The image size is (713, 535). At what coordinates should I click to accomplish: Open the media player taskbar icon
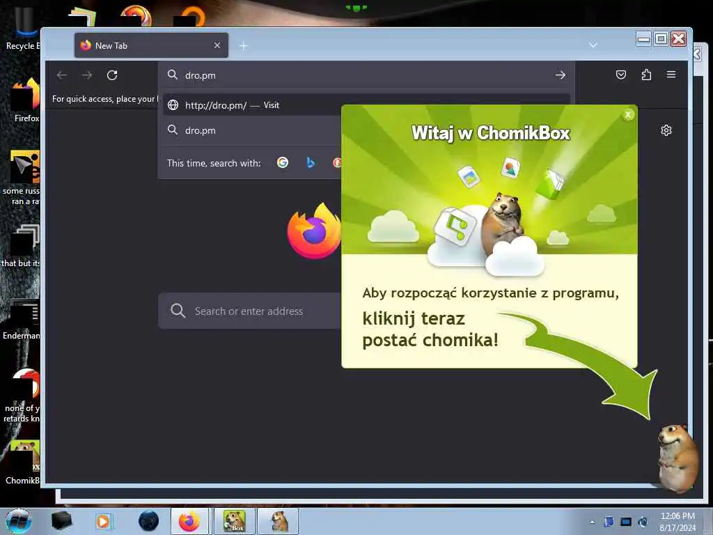(x=103, y=521)
